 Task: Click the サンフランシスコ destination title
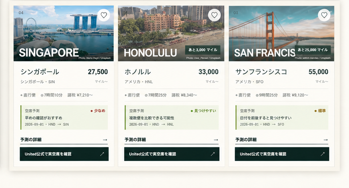pyautogui.click(x=261, y=72)
